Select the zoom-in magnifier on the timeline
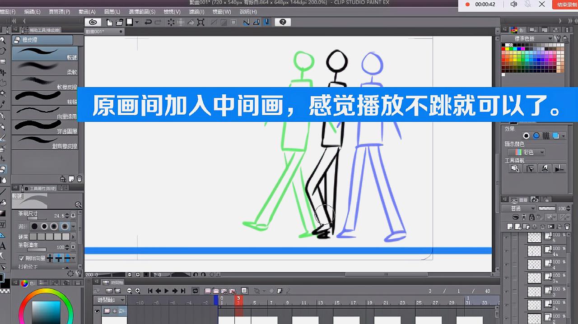This screenshot has height=324, width=578. pyautogui.click(x=138, y=292)
